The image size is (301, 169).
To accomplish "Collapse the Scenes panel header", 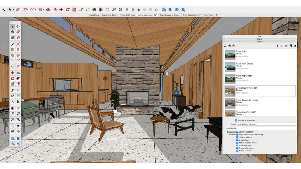I will pyautogui.click(x=260, y=42).
